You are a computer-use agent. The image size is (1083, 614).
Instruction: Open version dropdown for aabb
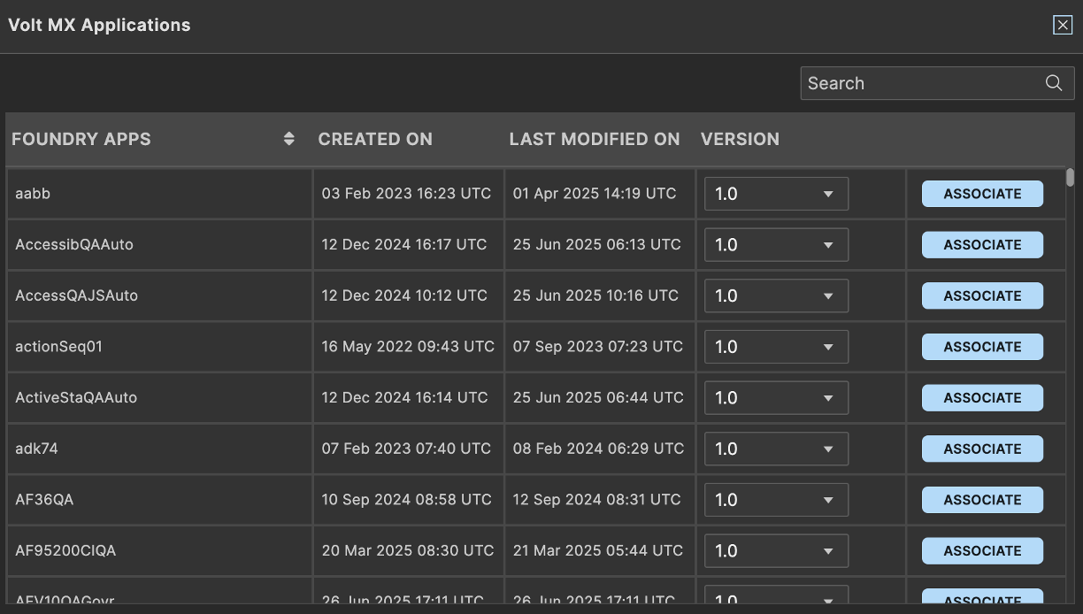pyautogui.click(x=776, y=194)
